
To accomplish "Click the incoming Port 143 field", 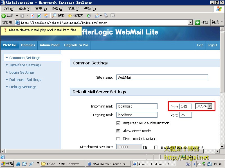I will (x=186, y=106).
